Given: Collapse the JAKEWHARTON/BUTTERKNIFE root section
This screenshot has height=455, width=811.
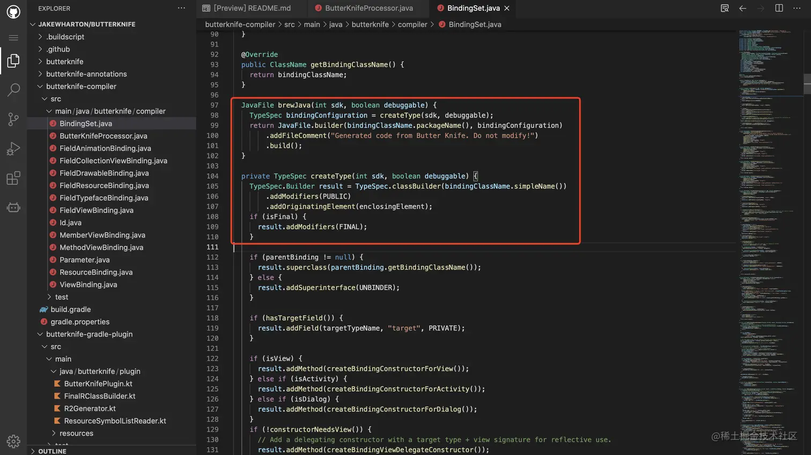Looking at the screenshot, I should 112,24.
